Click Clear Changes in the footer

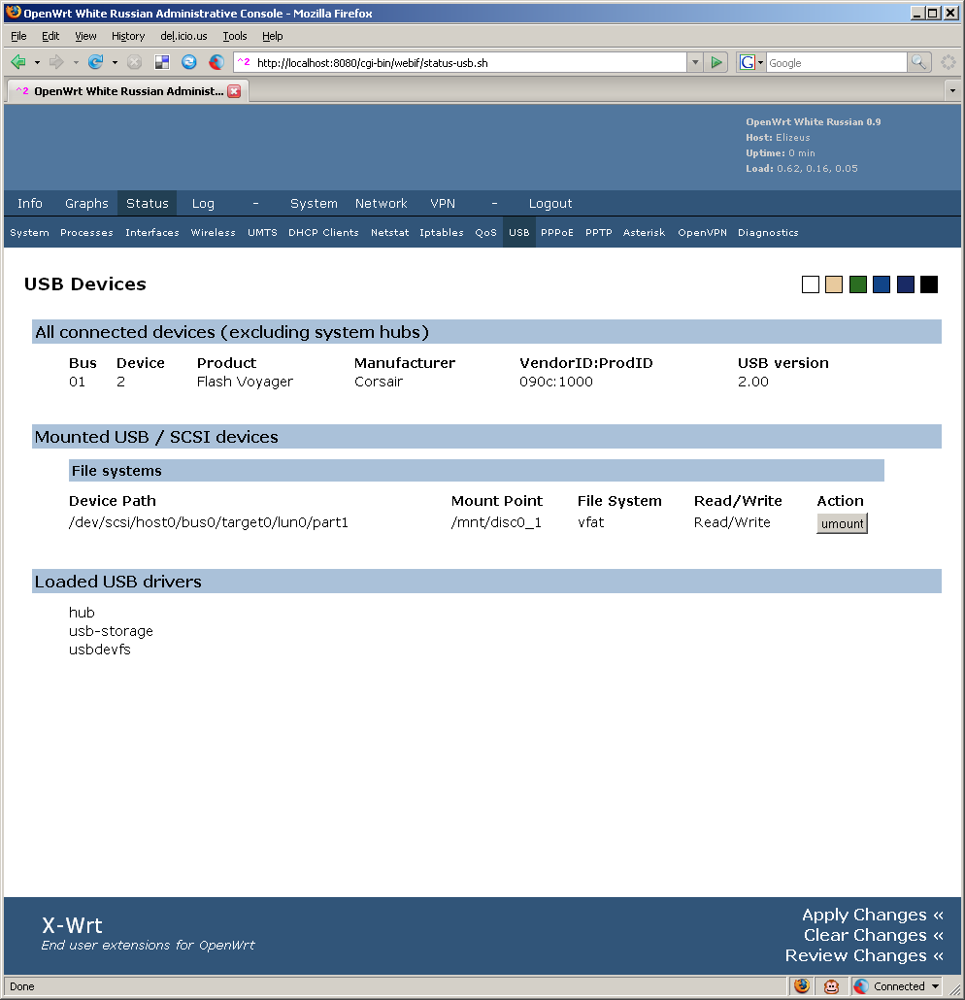coord(873,935)
